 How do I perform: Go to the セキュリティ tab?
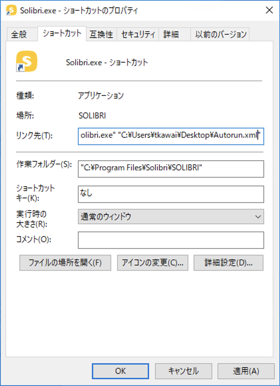(x=138, y=34)
